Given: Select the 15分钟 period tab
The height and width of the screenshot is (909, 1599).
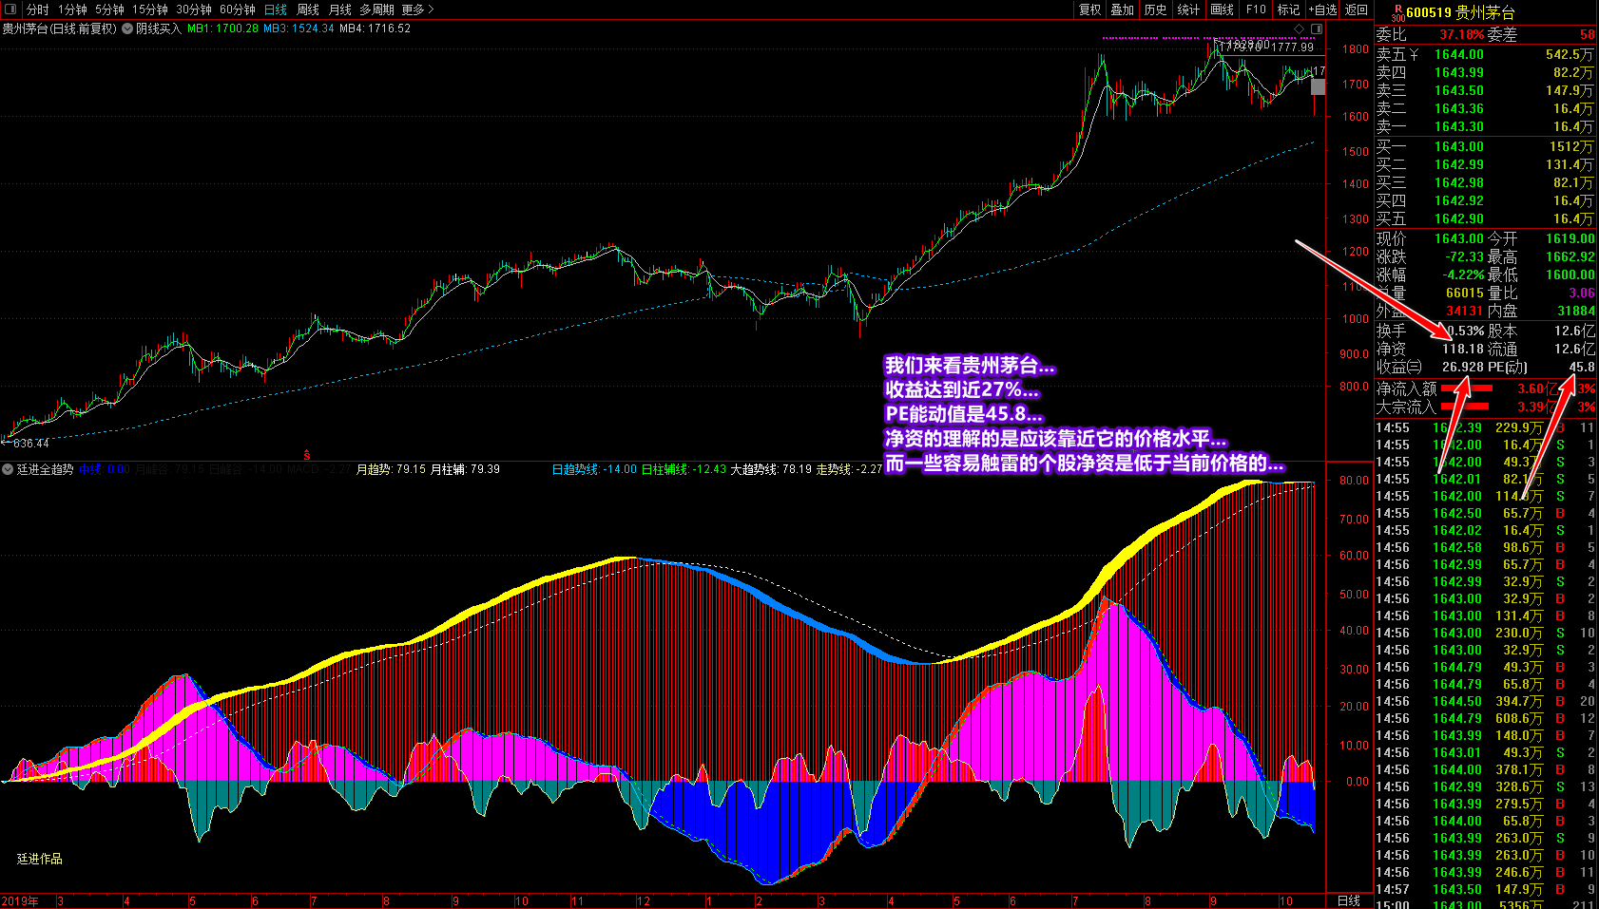Looking at the screenshot, I should point(150,9).
